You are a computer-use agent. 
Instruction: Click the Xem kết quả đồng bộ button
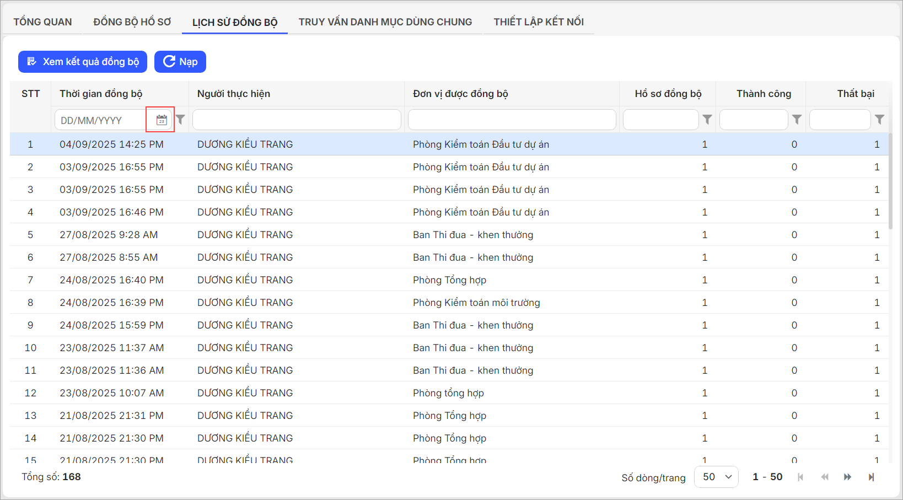[83, 62]
